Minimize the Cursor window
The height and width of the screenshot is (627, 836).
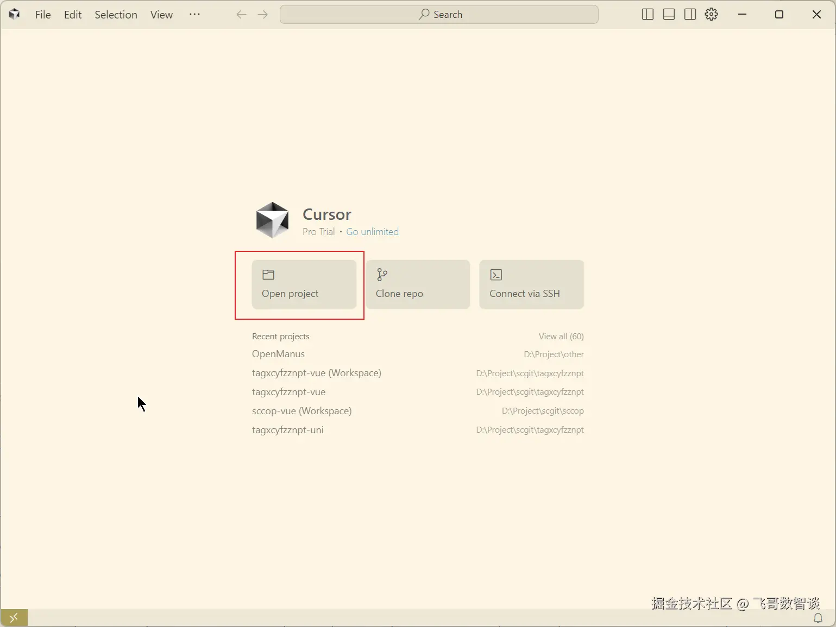742,15
